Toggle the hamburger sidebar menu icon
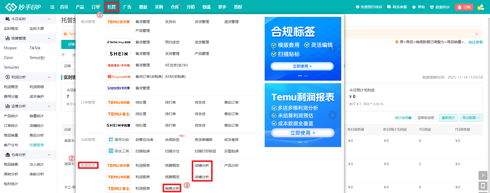 [x=52, y=7]
